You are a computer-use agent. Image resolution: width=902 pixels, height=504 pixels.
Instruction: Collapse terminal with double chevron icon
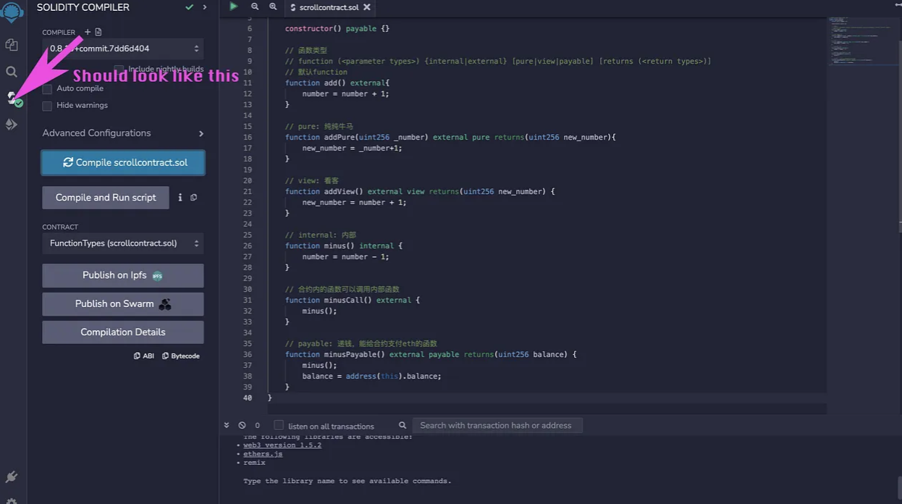227,425
